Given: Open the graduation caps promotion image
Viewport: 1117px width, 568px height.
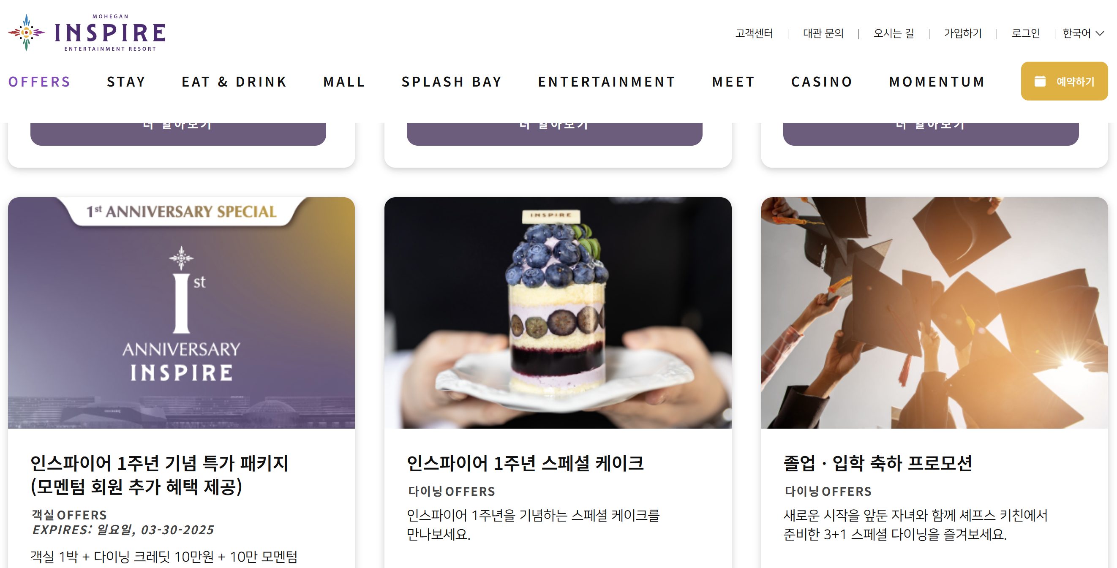Looking at the screenshot, I should (x=934, y=313).
